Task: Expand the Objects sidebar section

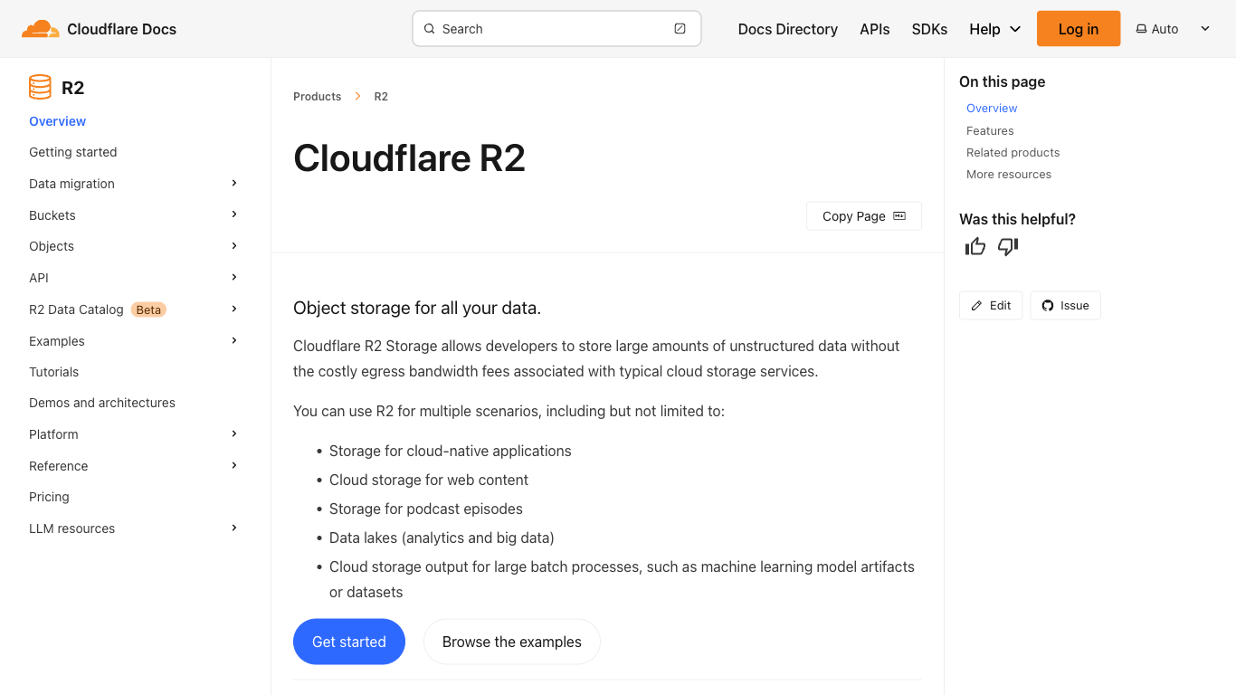Action: [x=234, y=245]
